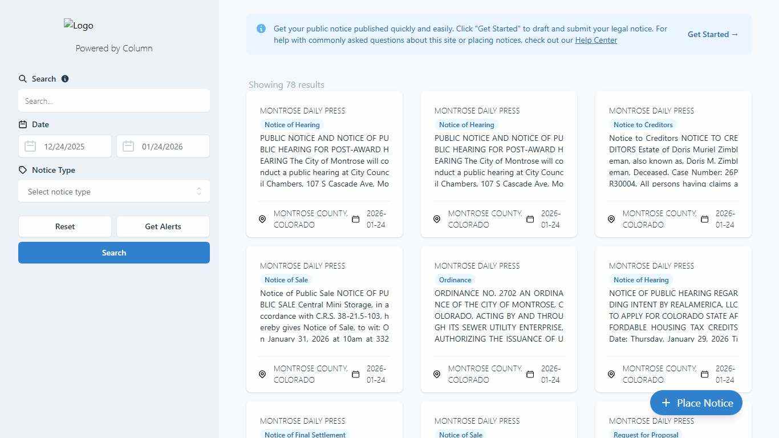Viewport: 779px width, 438px height.
Task: Open the Help Center link
Action: click(x=596, y=40)
